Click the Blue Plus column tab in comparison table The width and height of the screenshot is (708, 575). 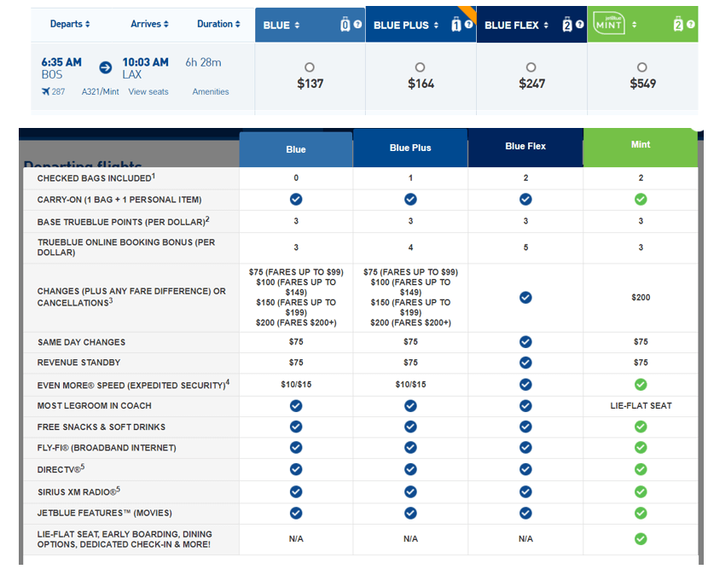click(410, 148)
